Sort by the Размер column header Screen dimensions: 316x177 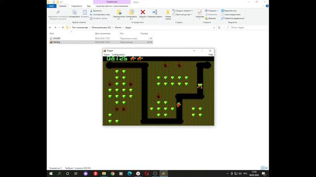point(144,33)
